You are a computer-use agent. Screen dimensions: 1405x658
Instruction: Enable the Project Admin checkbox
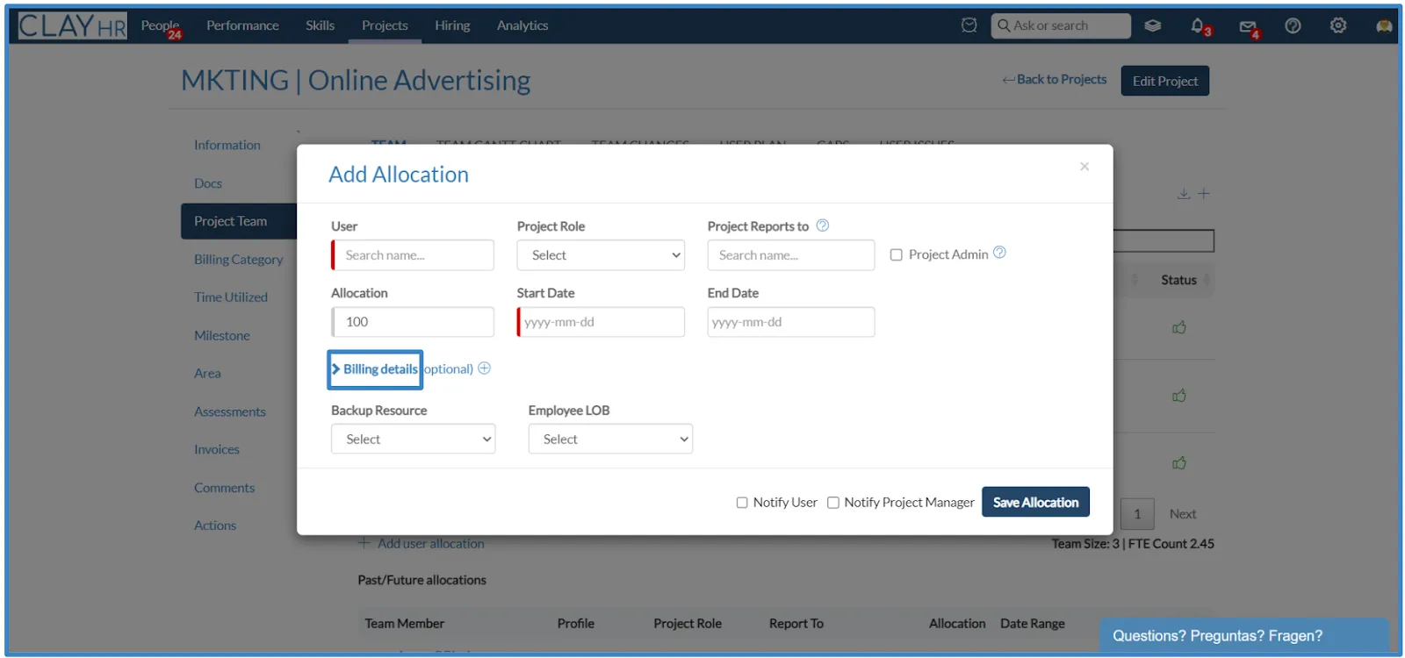(x=897, y=254)
